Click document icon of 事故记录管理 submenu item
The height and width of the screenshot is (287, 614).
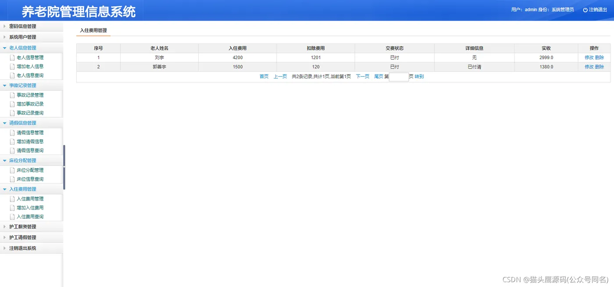coord(12,95)
